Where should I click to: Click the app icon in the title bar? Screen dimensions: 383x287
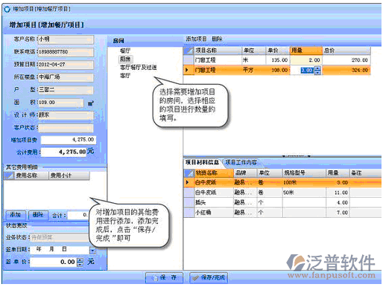click(x=7, y=10)
